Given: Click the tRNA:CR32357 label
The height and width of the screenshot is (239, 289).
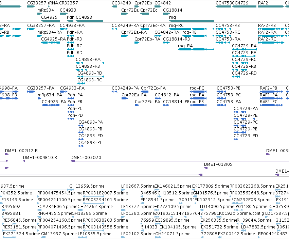Looking at the screenshot, I should [63, 3].
